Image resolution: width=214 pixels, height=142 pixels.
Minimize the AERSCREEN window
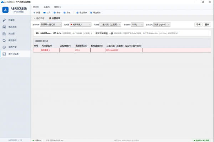tap(196, 2)
